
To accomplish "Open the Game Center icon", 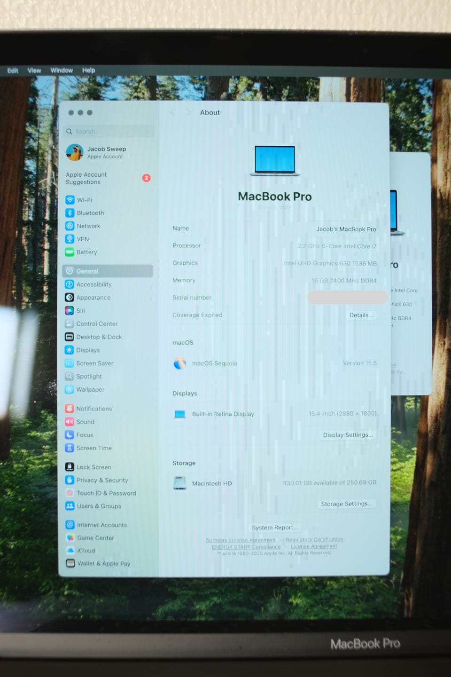I will pyautogui.click(x=70, y=538).
